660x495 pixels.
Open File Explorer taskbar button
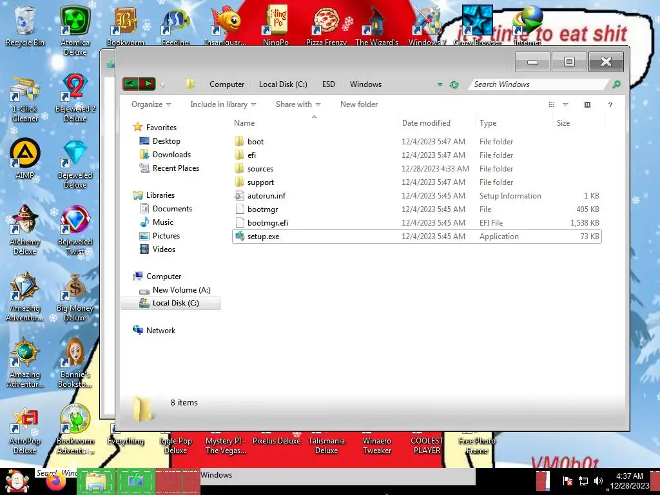[x=97, y=481]
